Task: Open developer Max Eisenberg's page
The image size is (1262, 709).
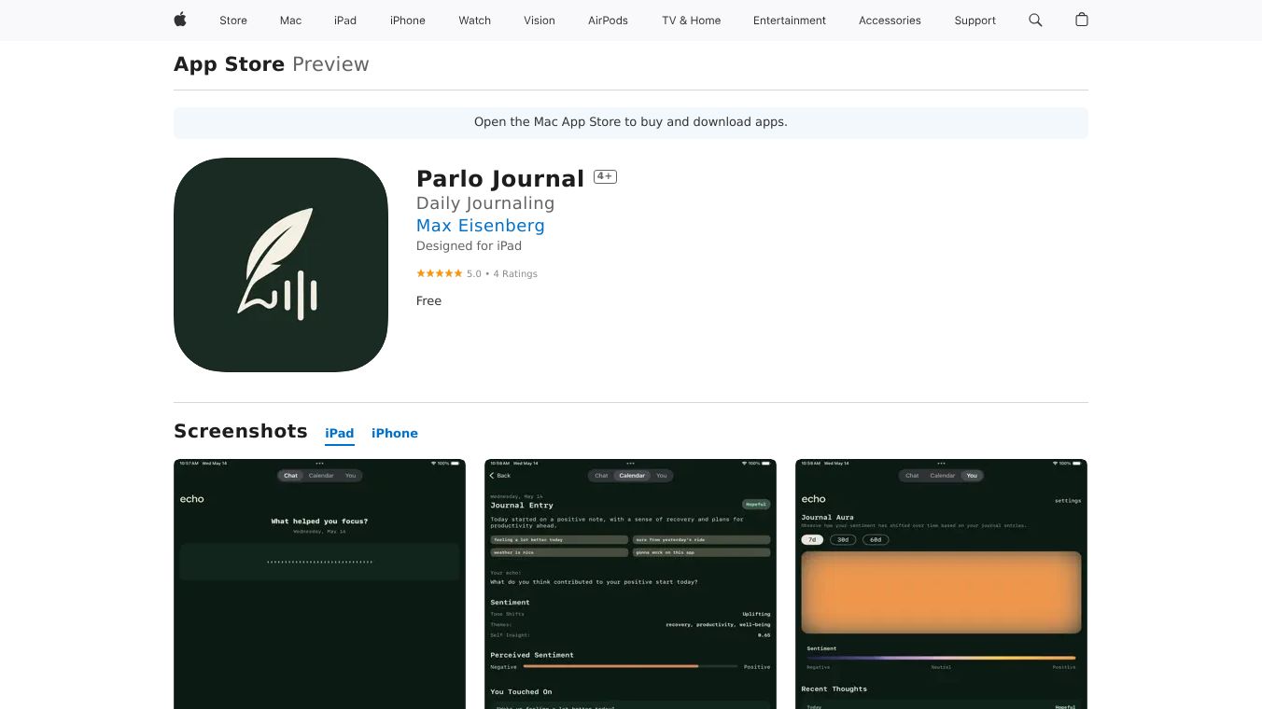Action: (x=481, y=226)
